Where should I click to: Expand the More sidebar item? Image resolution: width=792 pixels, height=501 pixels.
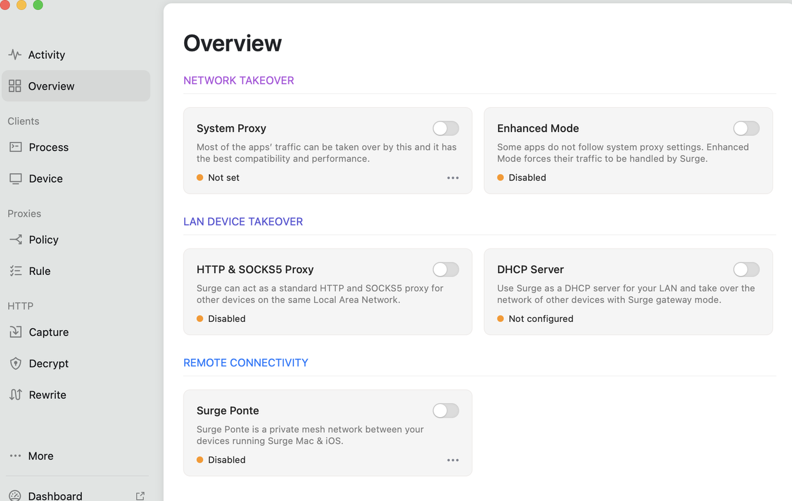coord(76,456)
